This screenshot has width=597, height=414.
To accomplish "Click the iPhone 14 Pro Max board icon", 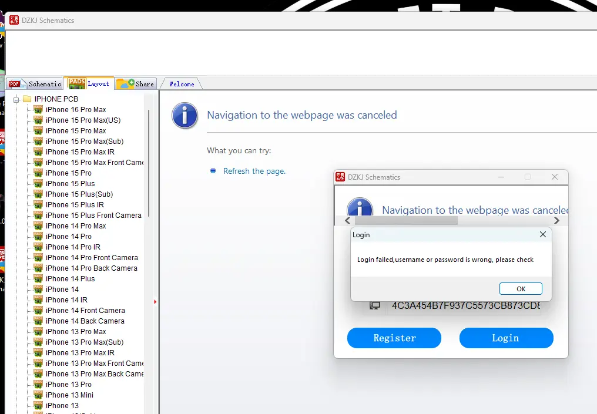I will pyautogui.click(x=38, y=226).
